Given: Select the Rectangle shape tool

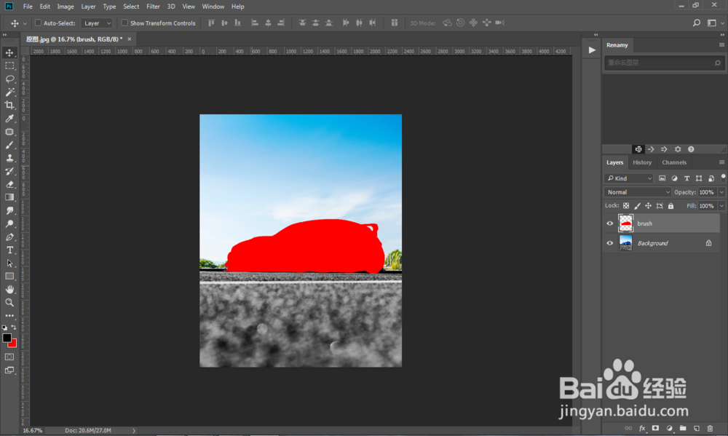Looking at the screenshot, I should 9,277.
